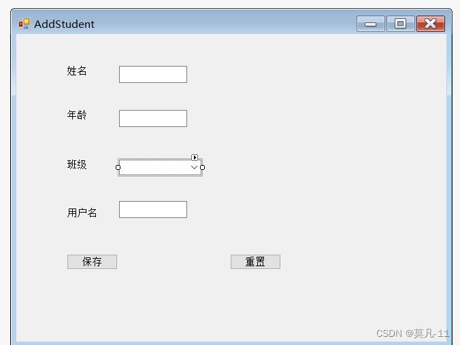460x345 pixels.
Task: Select the 年龄 label
Action: (x=77, y=115)
